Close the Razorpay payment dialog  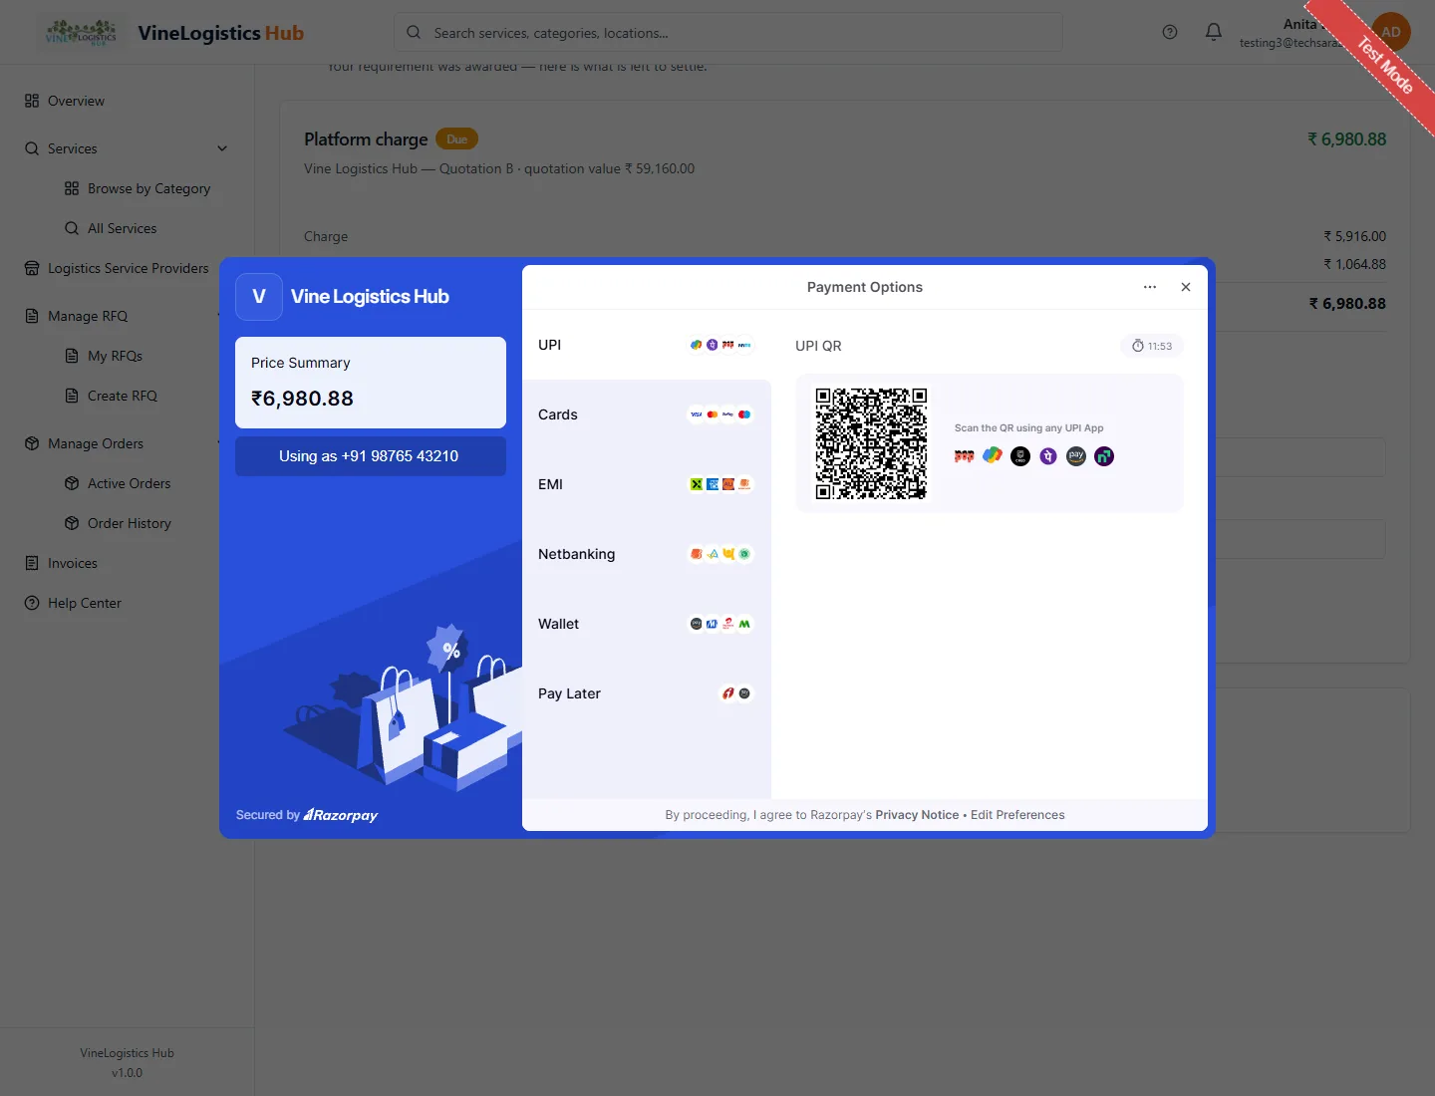tap(1186, 287)
